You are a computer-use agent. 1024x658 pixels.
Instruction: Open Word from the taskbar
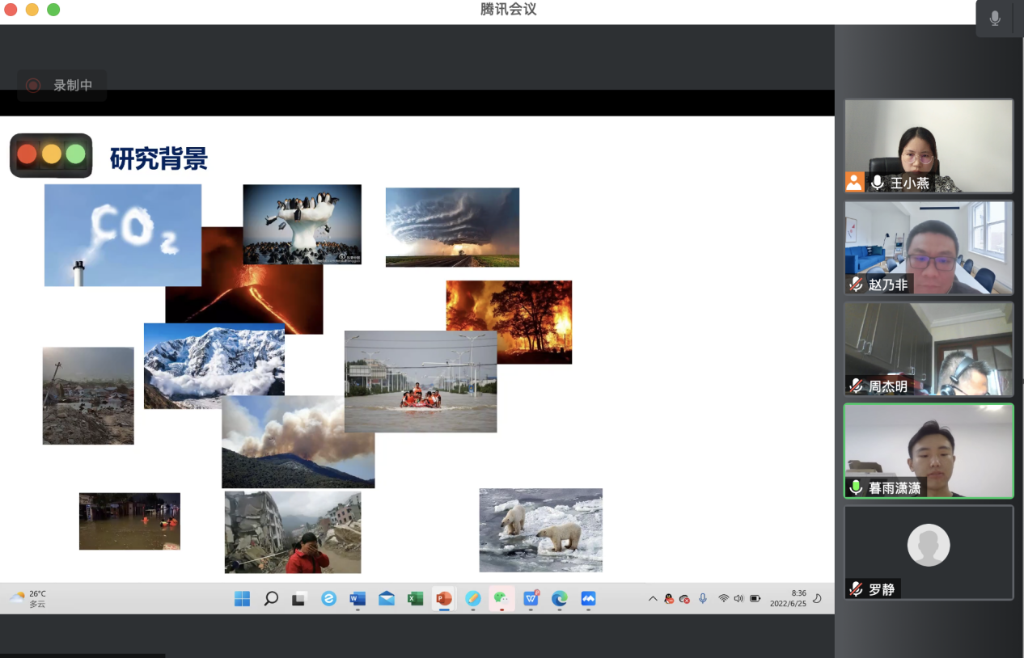click(x=358, y=598)
